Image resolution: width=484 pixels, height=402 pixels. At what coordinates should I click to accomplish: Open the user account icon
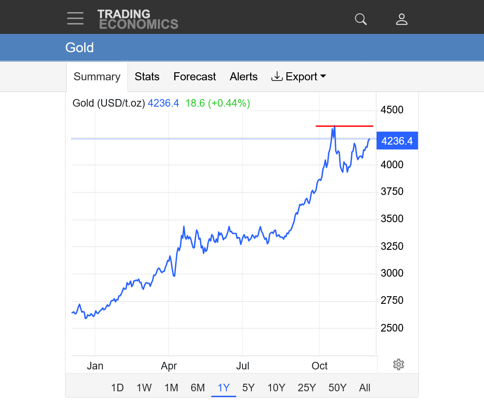[x=402, y=19]
